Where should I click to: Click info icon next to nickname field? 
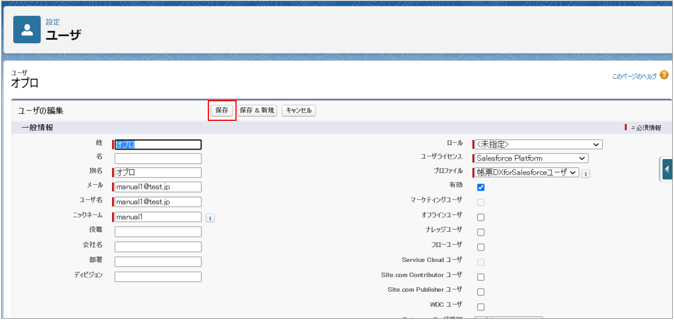210,218
